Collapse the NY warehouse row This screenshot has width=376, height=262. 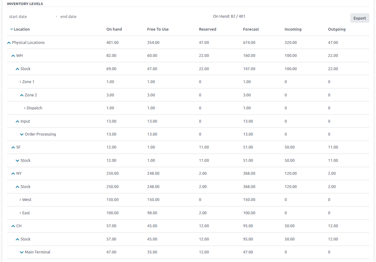point(13,174)
